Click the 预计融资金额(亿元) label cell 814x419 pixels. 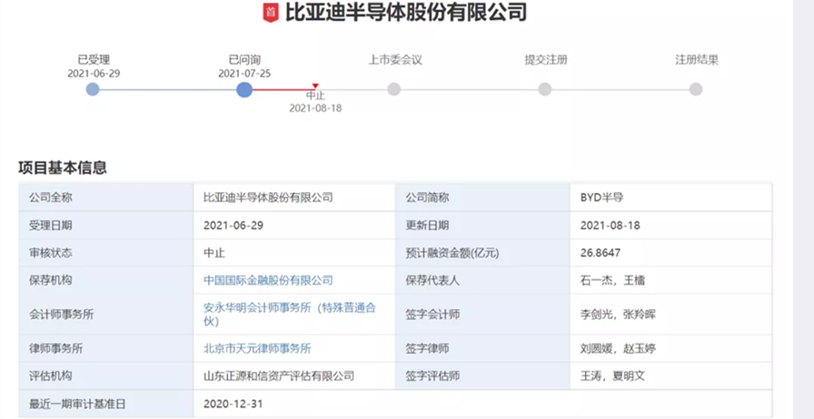tap(482, 253)
